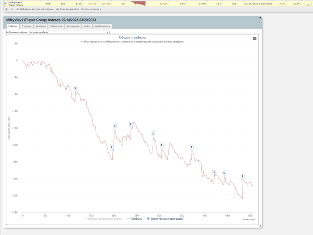
Task: Close the MilkyWay1 graph panel
Action: click(260, 18)
